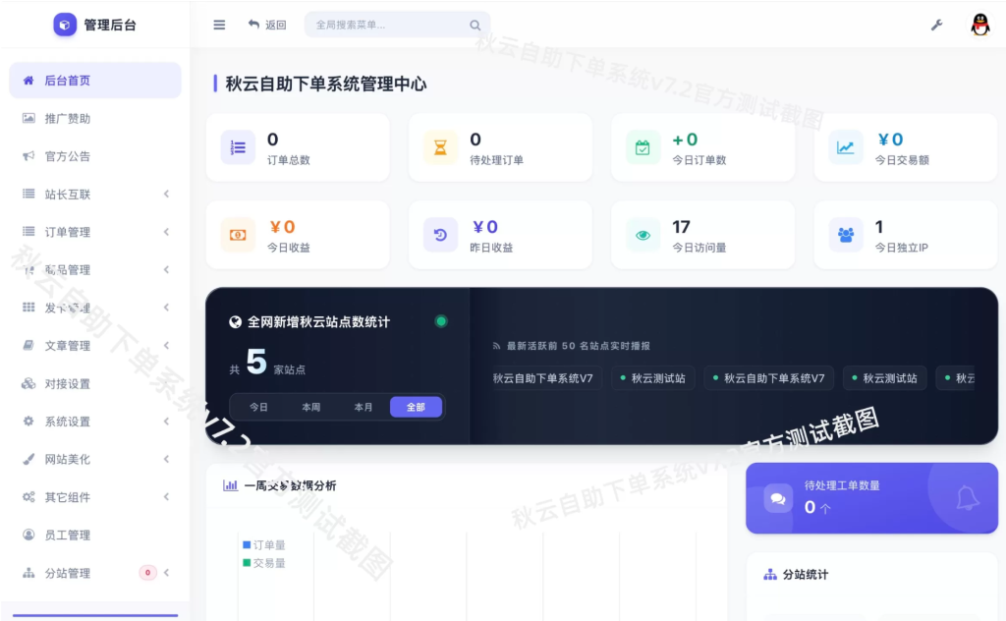Screen dimensions: 1006x621
Task: Expand 文章管理 chevron
Action: (166, 345)
